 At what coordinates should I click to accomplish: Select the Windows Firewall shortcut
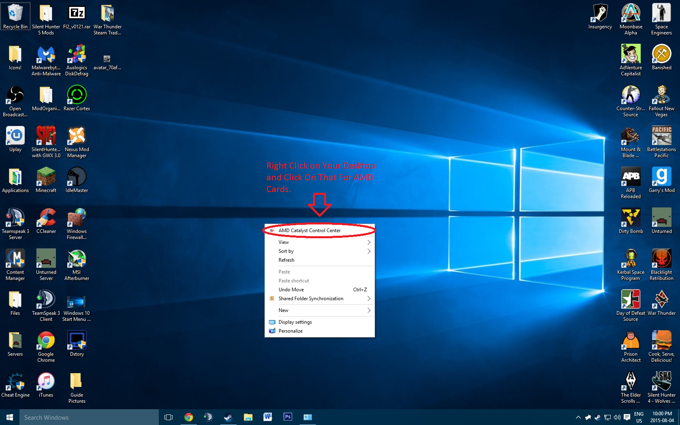pyautogui.click(x=77, y=224)
